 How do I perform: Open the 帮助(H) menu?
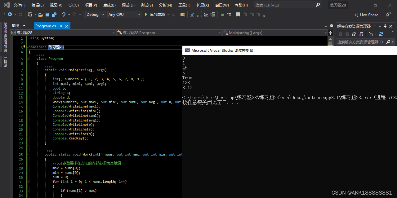241,5
